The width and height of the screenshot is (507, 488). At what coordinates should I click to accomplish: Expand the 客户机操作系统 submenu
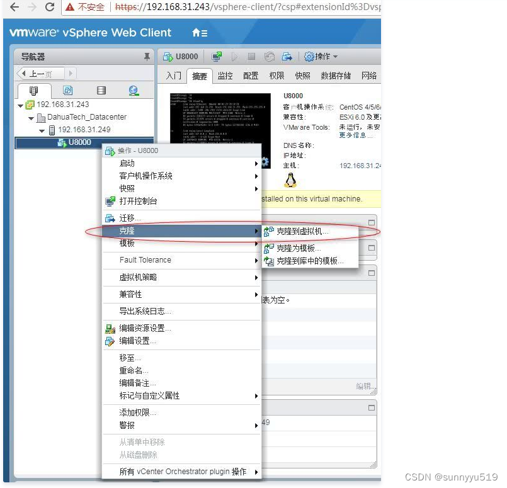(x=181, y=176)
